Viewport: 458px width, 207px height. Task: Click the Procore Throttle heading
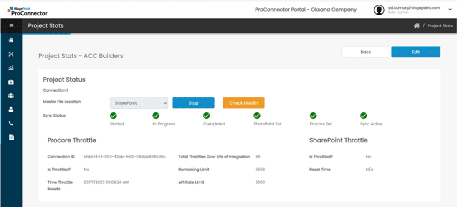point(72,140)
